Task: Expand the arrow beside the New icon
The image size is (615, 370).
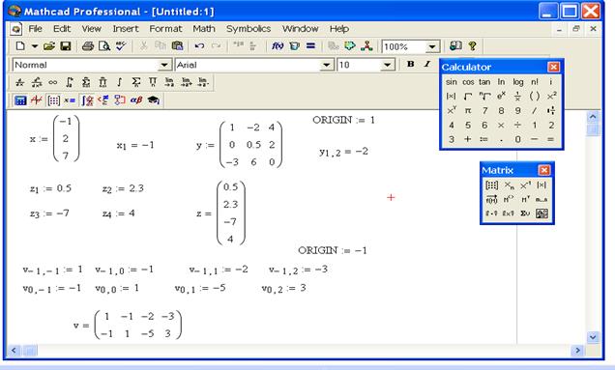Action: coord(35,46)
